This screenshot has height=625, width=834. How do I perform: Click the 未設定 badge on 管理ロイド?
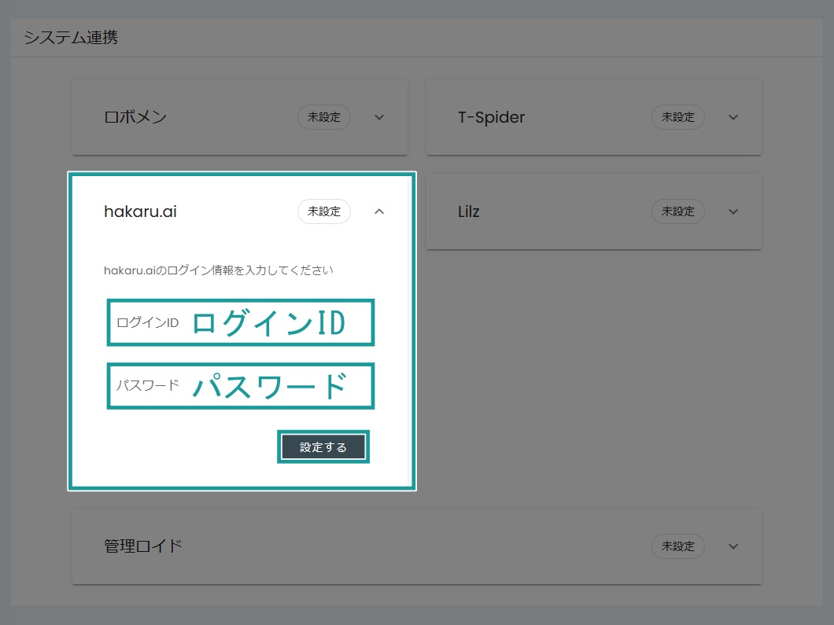678,546
